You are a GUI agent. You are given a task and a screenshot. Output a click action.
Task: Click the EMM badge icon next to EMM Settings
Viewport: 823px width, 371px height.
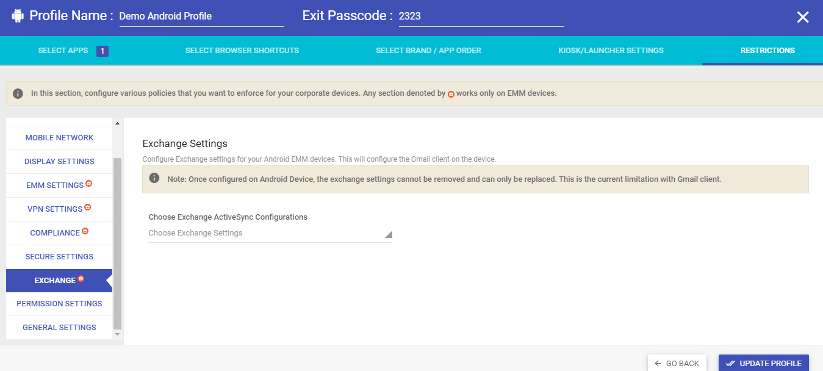pyautogui.click(x=89, y=184)
